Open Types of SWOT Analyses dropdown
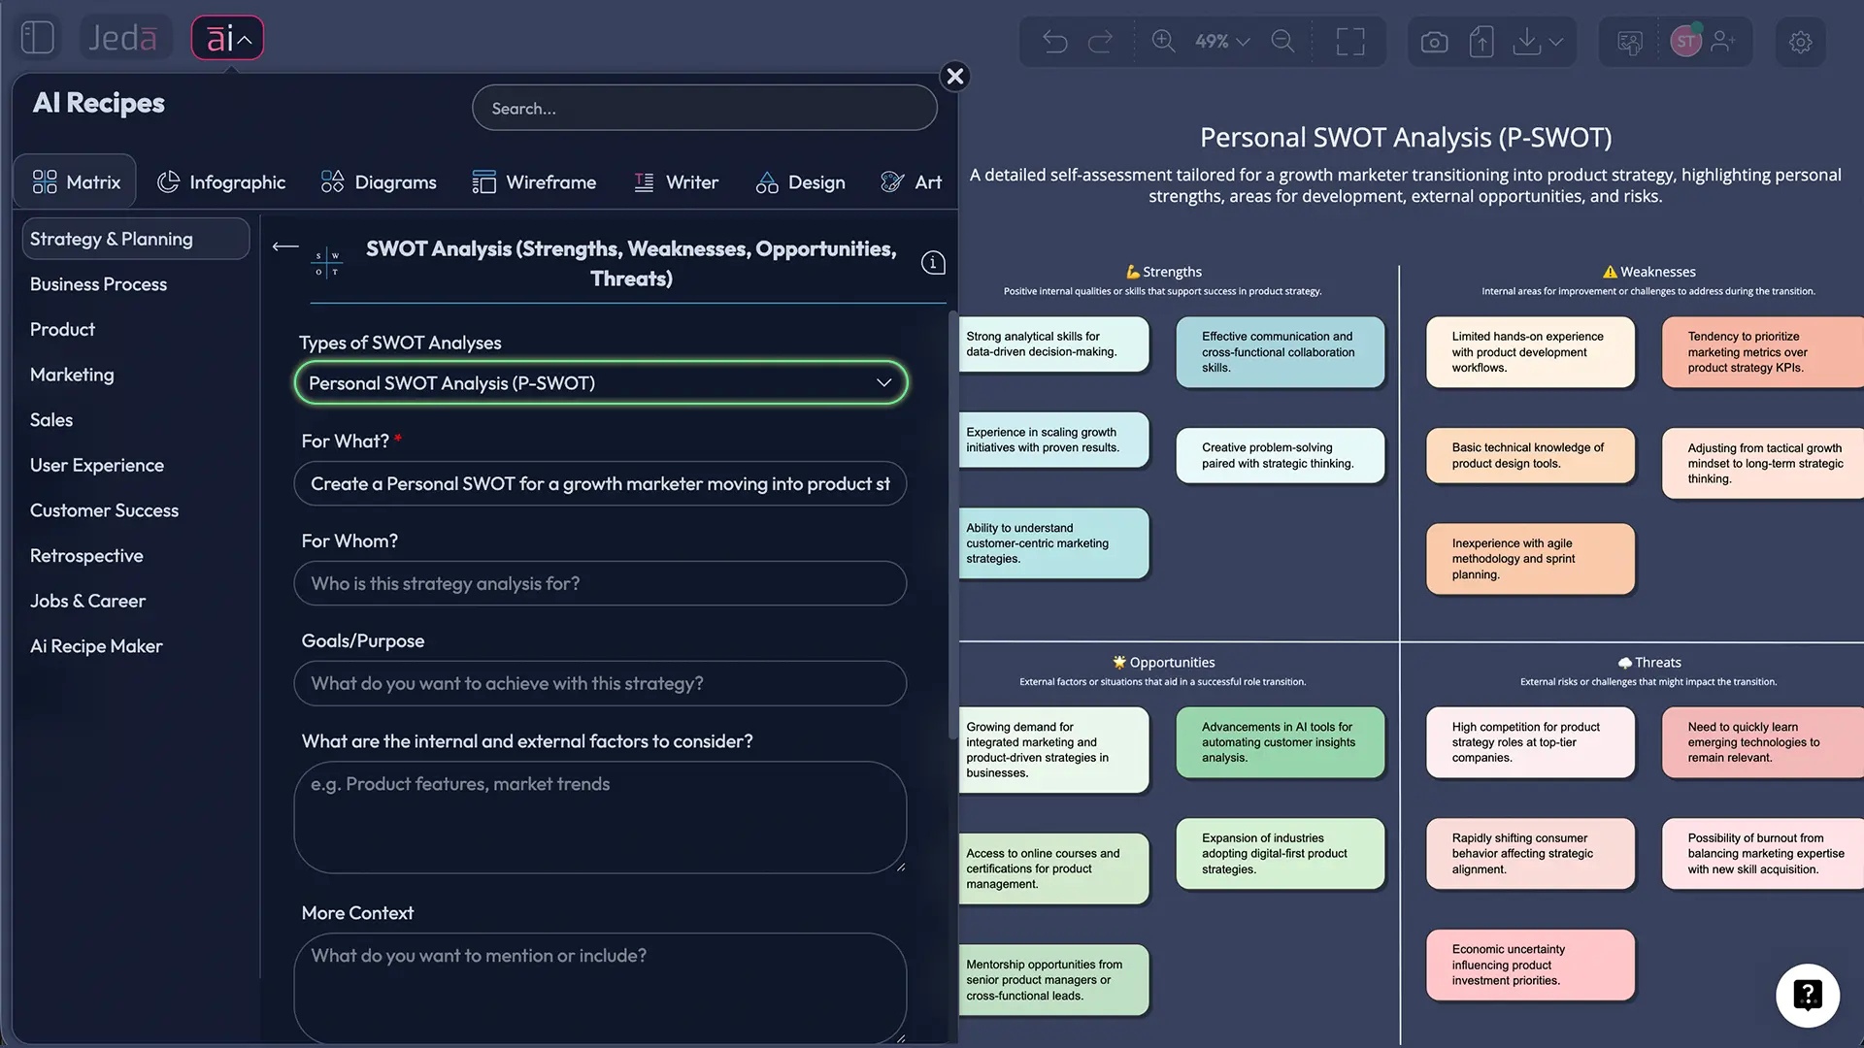Screen dimensions: 1864x1048 coord(600,383)
